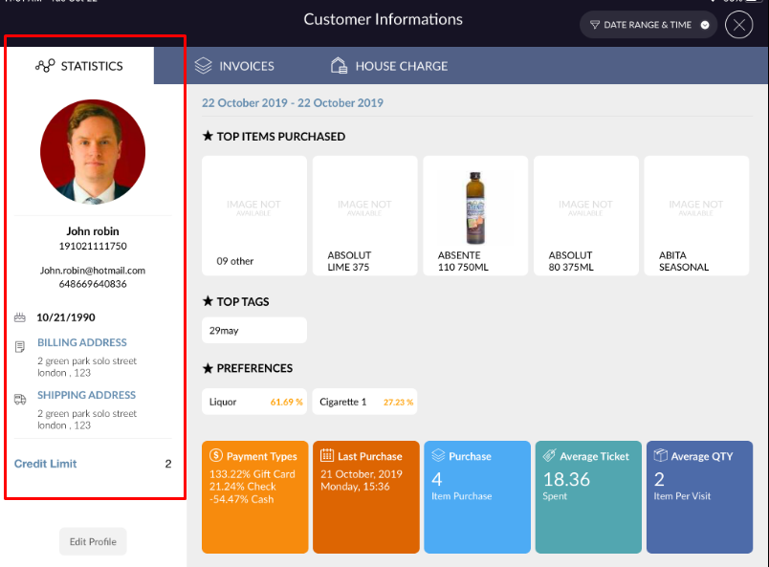Screen dimensions: 769x567
Task: Close the Customer Informations screen
Action: pos(738,25)
